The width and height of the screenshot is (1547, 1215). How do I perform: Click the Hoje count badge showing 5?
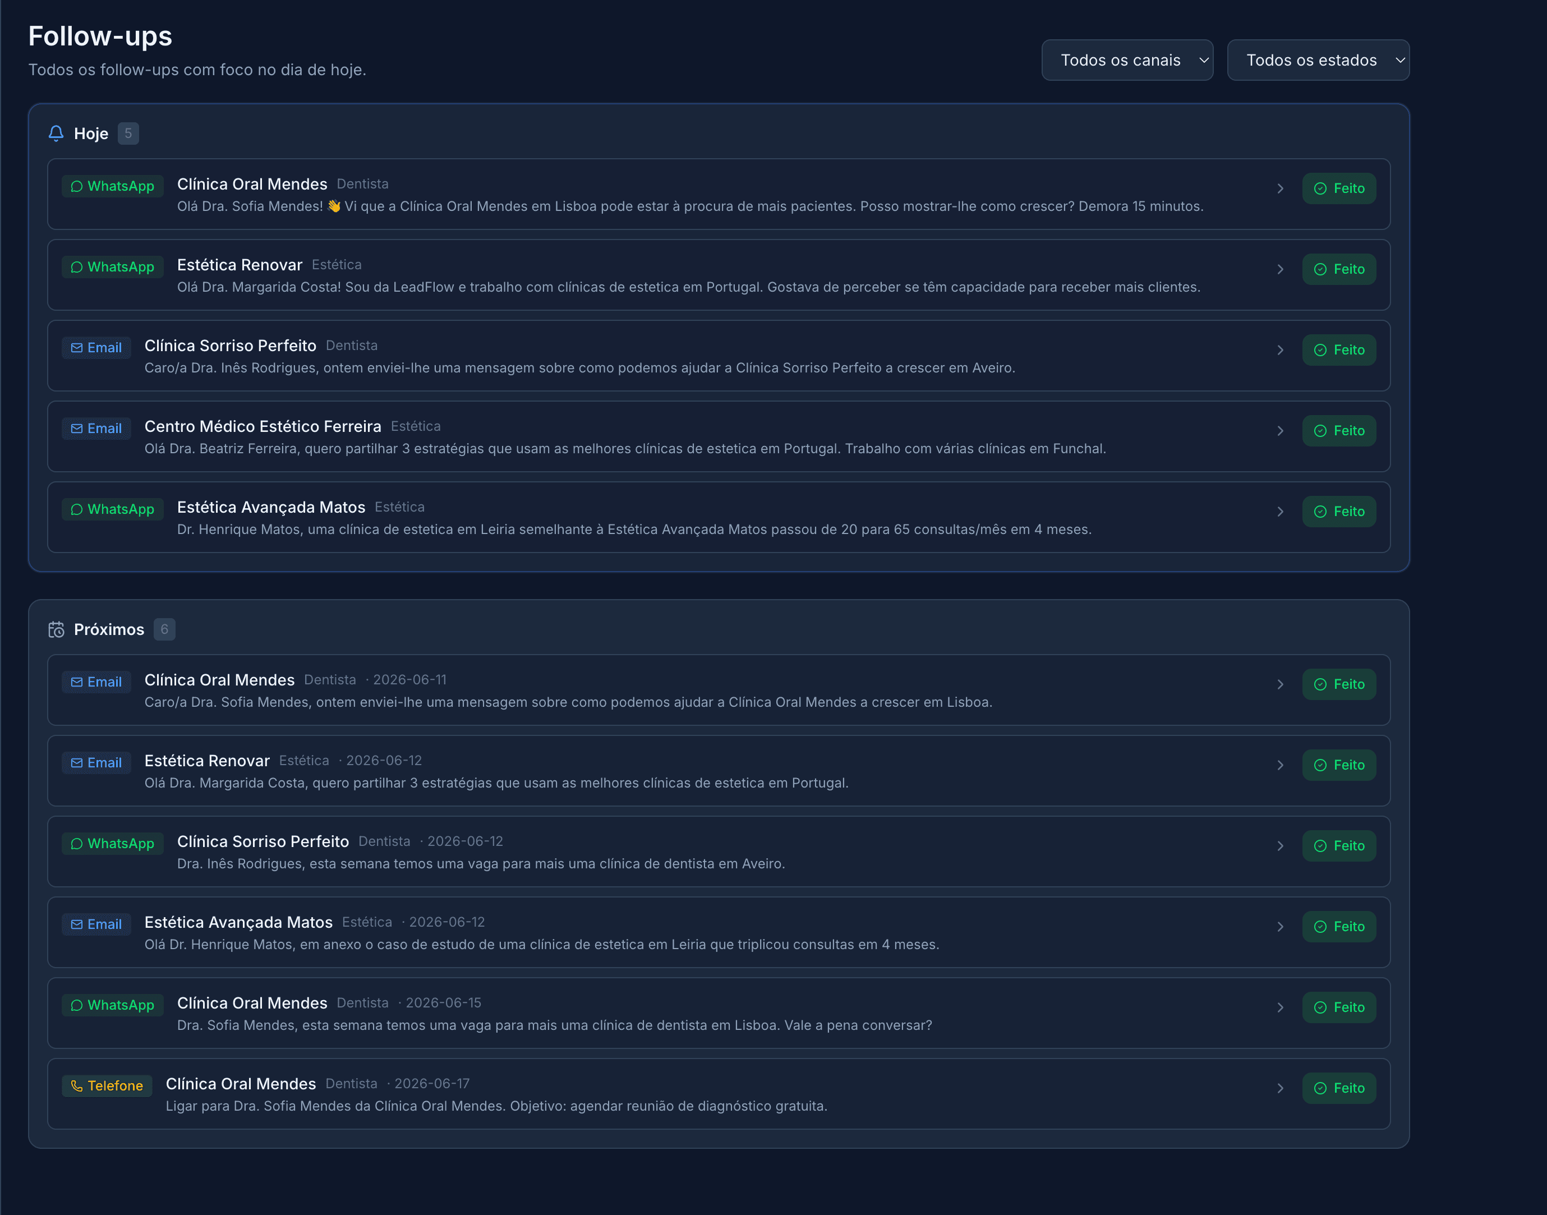click(x=128, y=134)
